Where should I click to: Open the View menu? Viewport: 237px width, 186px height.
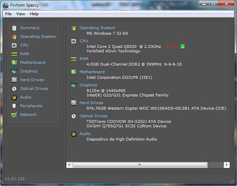(20, 14)
